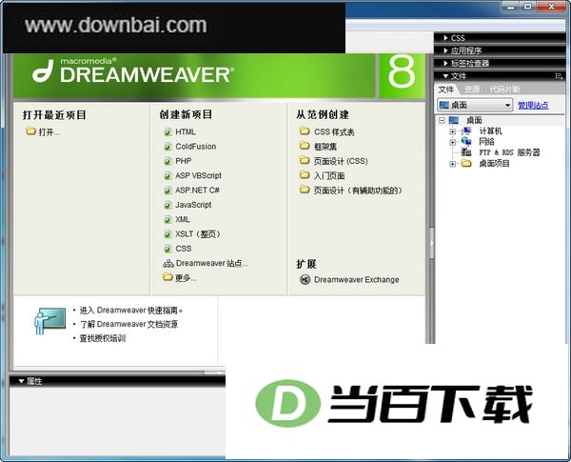Create a new ASP VBScript document
This screenshot has width=571, height=462.
click(x=198, y=176)
